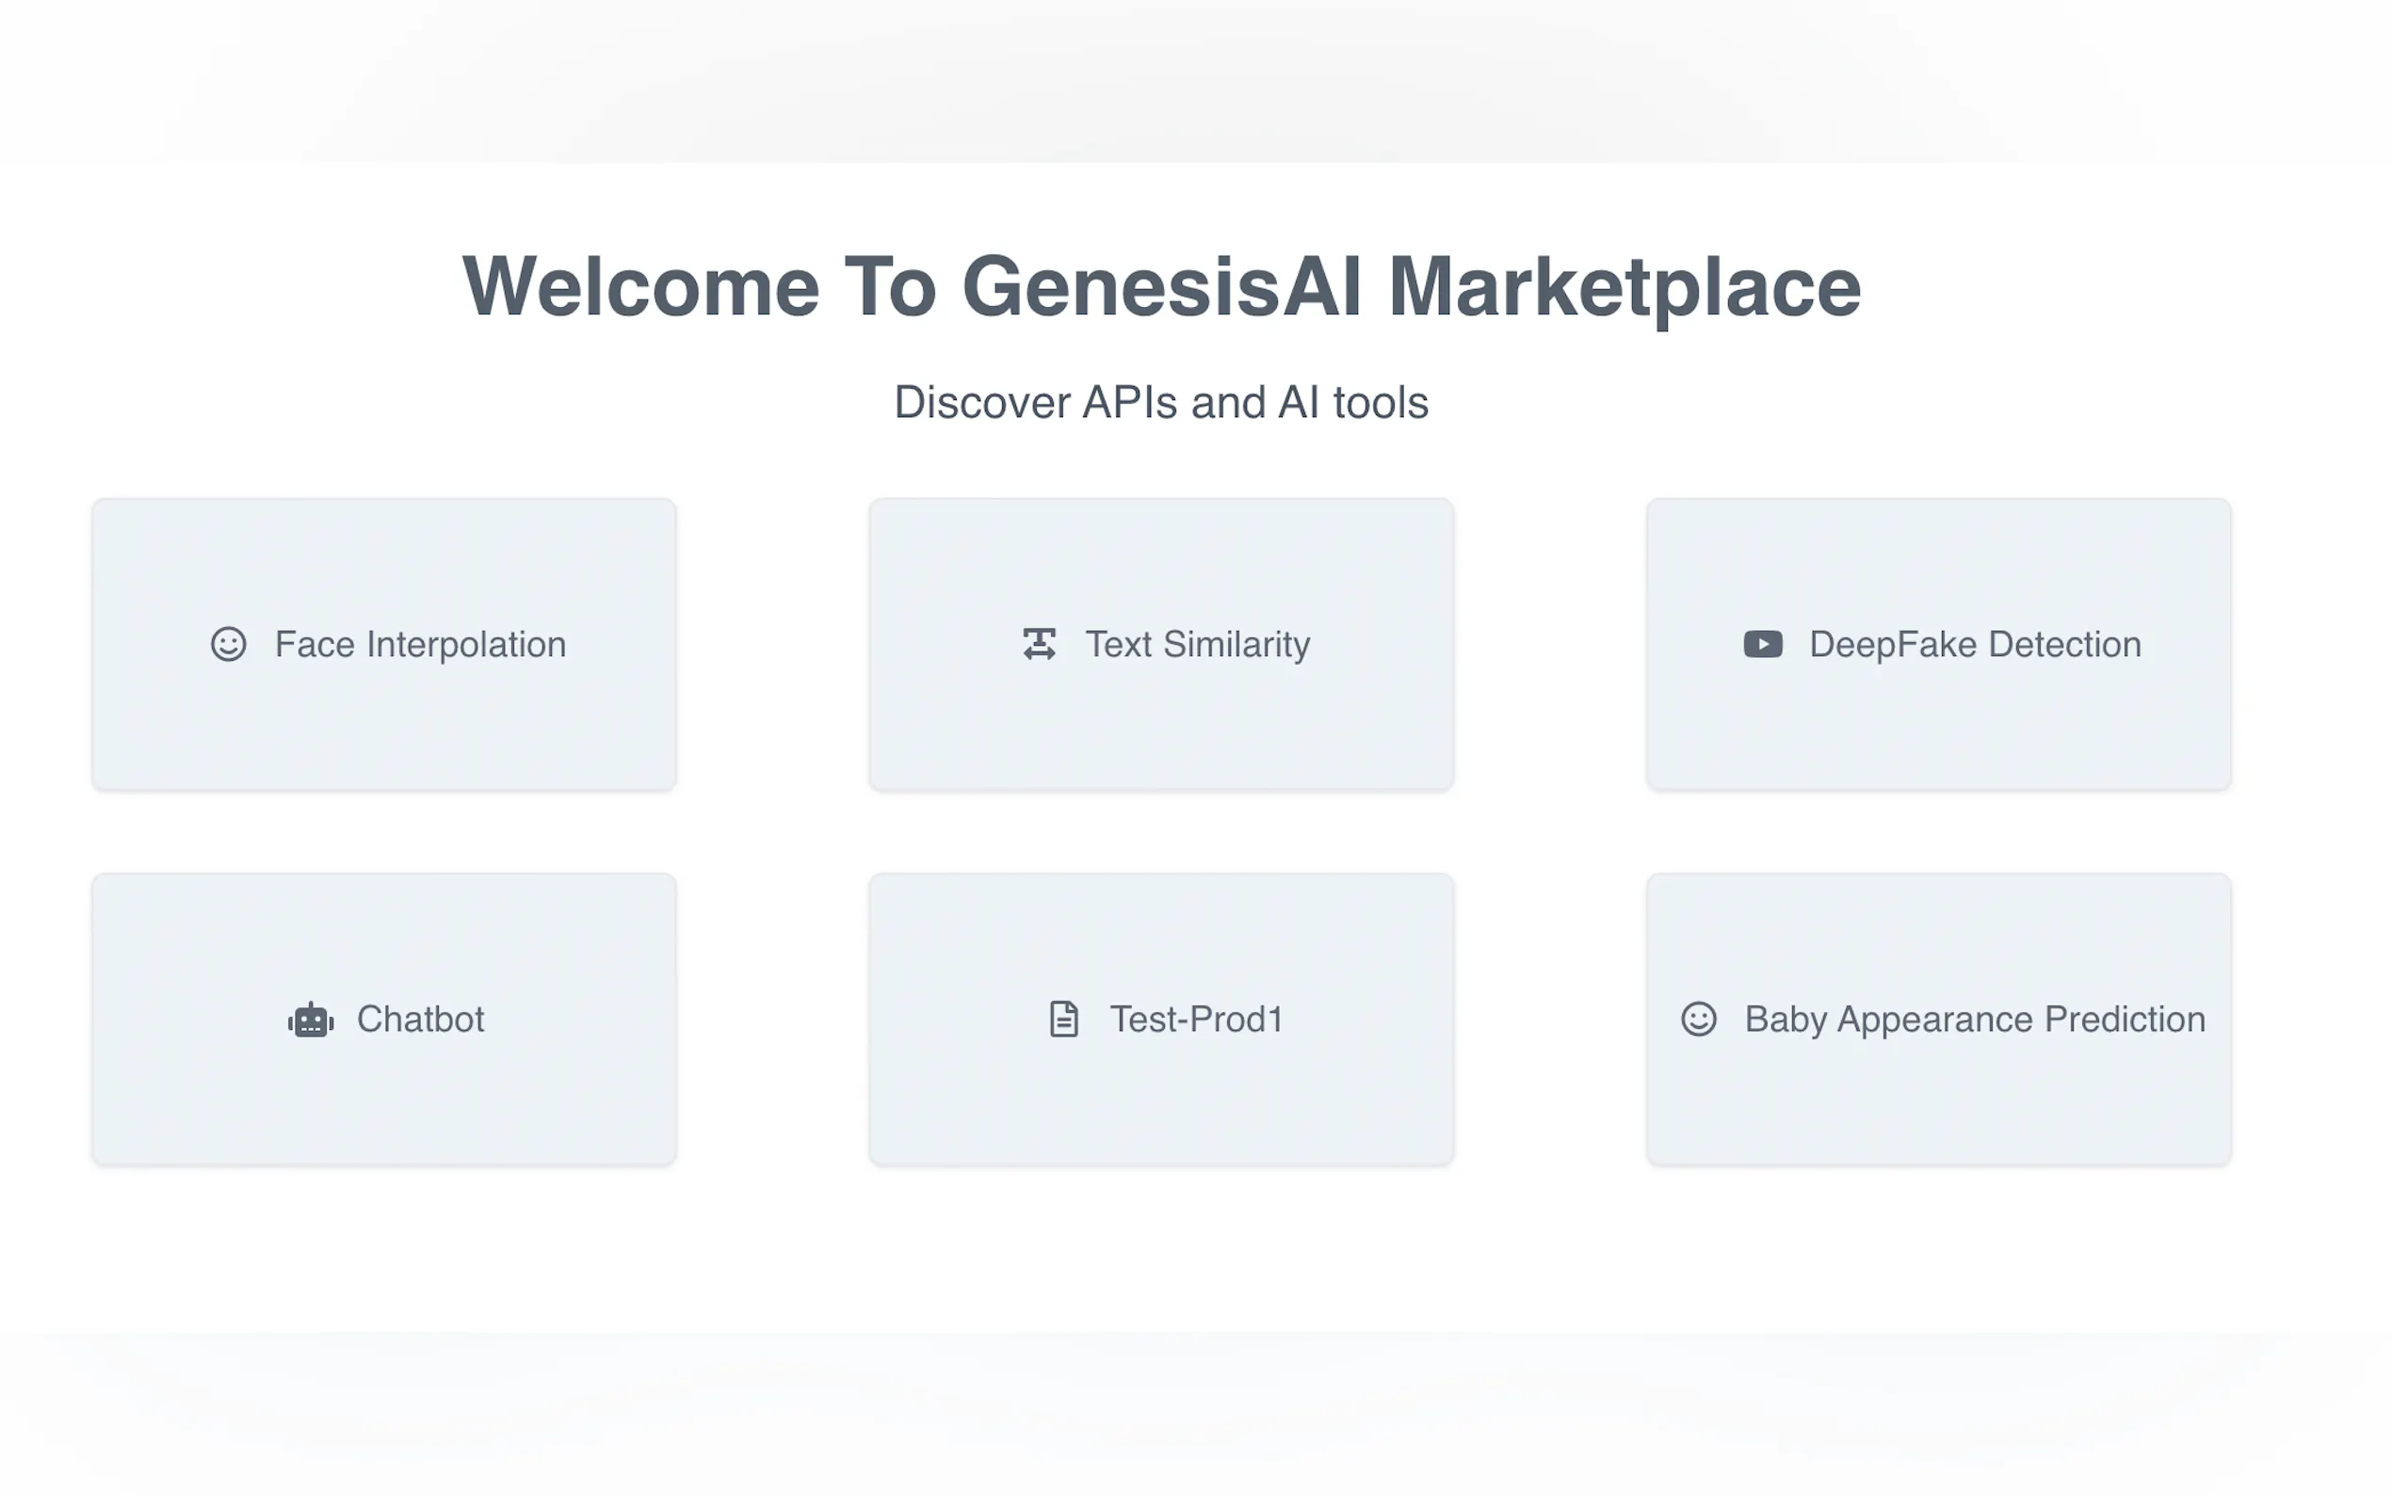Click the text-width icon beside Text Similarity

click(1040, 644)
